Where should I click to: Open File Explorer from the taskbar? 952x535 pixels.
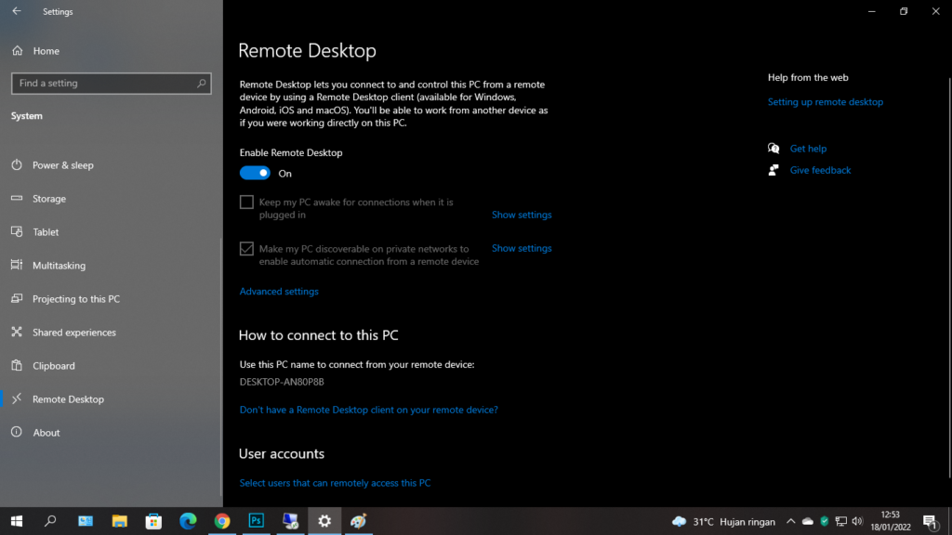119,521
